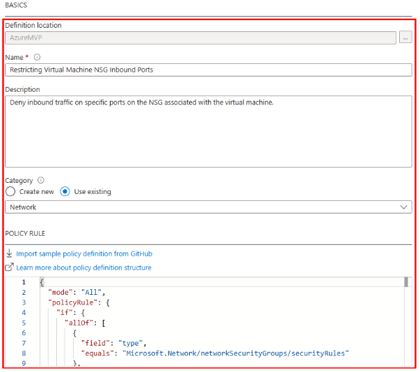Click the "mode": "All" line in editor
The width and height of the screenshot is (420, 372).
[x=76, y=292]
